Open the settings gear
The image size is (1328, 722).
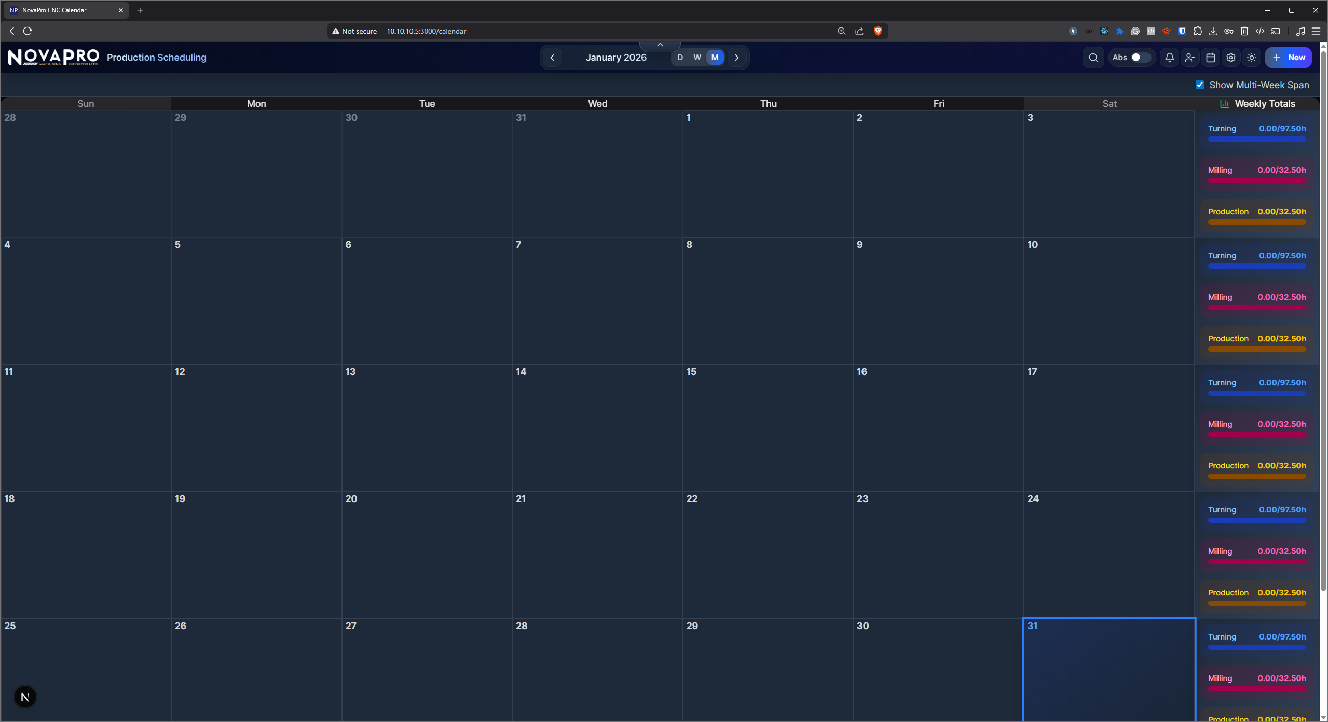click(1231, 57)
